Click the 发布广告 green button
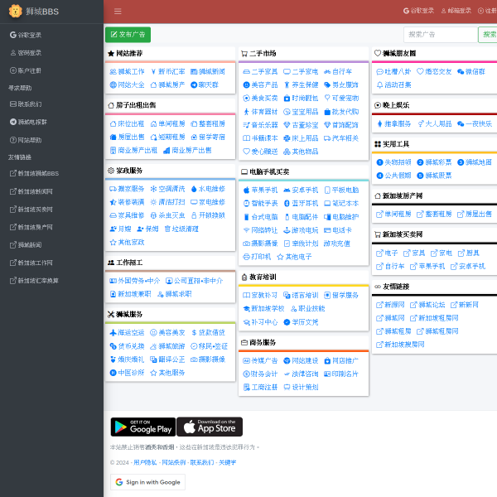The height and width of the screenshot is (497, 497). pyautogui.click(x=128, y=35)
